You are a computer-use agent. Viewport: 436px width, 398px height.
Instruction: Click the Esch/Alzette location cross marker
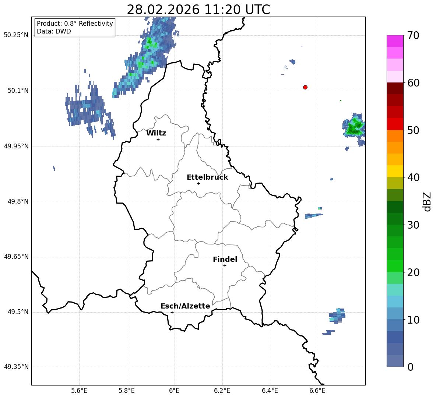[x=172, y=312]
